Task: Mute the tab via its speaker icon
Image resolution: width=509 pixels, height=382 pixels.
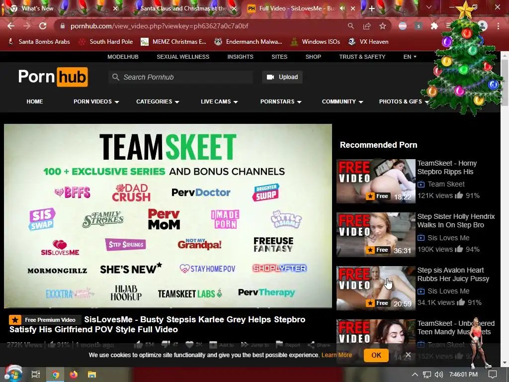Action: point(342,8)
